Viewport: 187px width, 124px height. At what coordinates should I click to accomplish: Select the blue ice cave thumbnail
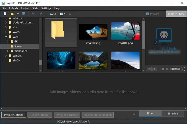tap(61, 60)
